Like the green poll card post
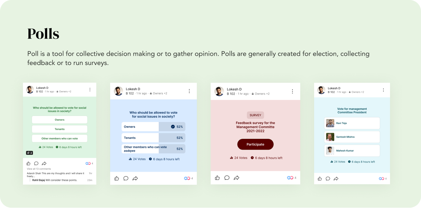This screenshot has height=208, width=421. coord(28,163)
